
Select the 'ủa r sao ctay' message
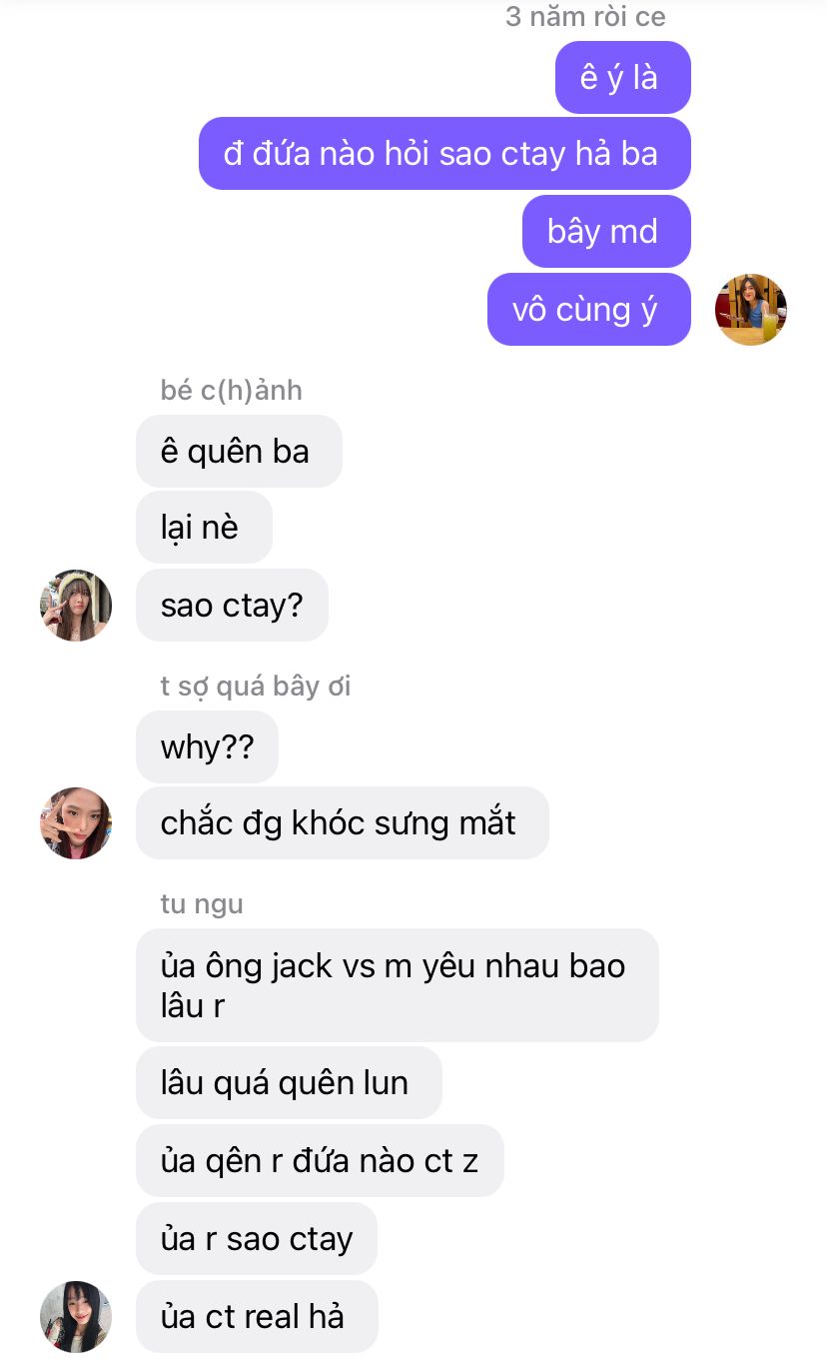pyautogui.click(x=257, y=1239)
